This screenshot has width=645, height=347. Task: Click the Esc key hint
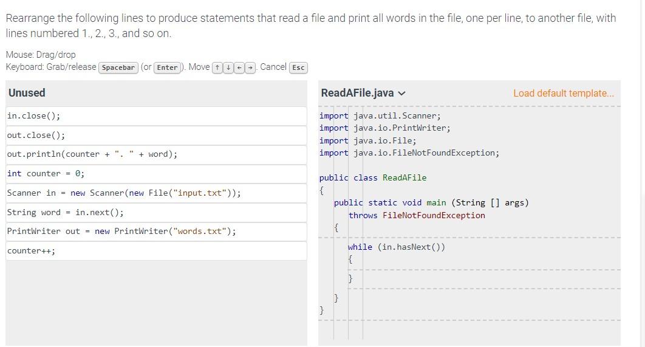tap(298, 67)
